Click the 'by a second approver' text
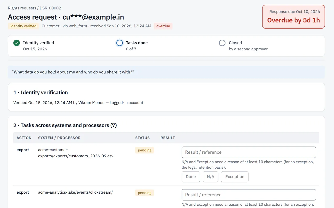This screenshot has width=334, height=208. (x=248, y=49)
